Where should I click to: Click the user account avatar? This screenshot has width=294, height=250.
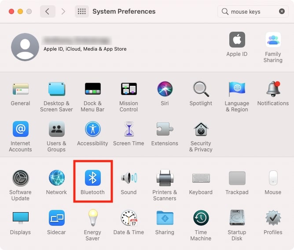pyautogui.click(x=25, y=47)
